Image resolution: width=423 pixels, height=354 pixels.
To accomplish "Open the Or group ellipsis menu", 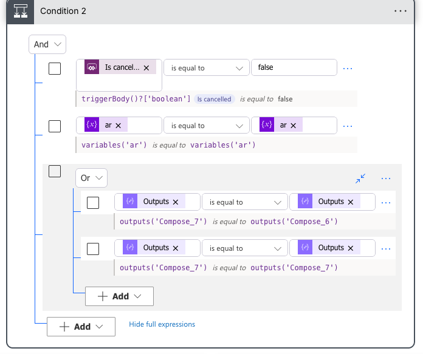I will [x=386, y=179].
